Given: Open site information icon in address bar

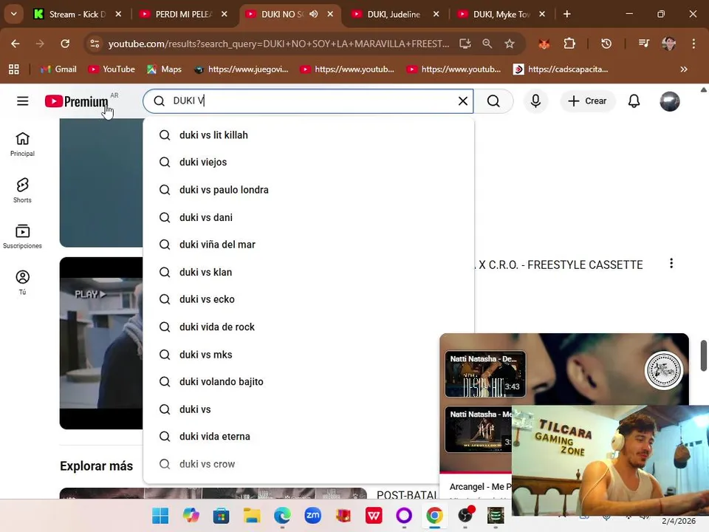Looking at the screenshot, I should 95,44.
